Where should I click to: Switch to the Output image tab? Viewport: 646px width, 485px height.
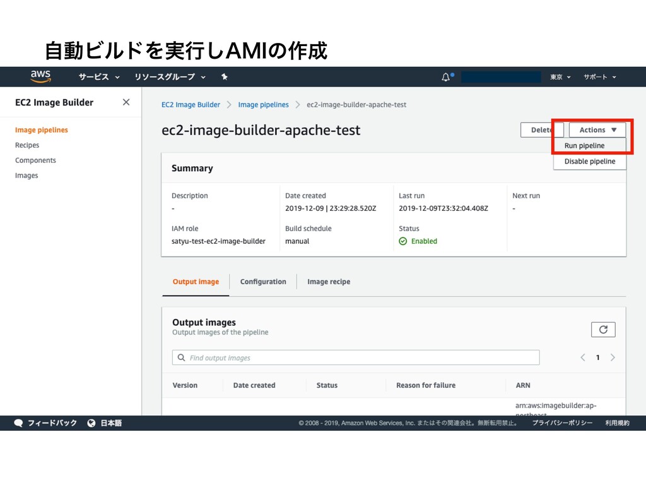tap(196, 282)
